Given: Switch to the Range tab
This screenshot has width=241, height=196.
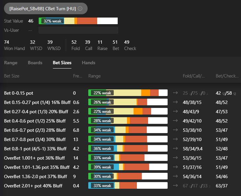Looking at the screenshot, I should pos(11,63).
